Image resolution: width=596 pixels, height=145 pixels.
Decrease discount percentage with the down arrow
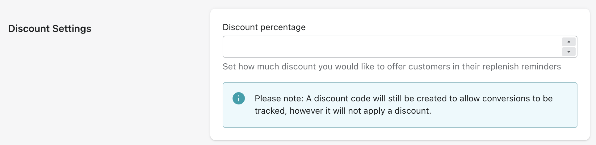tap(569, 52)
